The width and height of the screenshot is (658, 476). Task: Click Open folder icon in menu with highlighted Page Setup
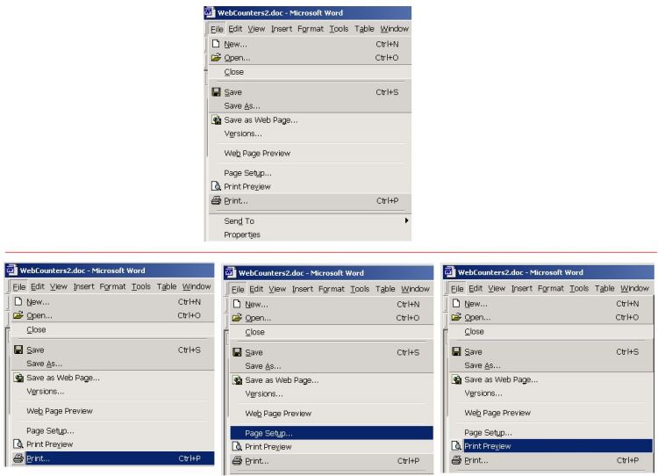coord(236,318)
